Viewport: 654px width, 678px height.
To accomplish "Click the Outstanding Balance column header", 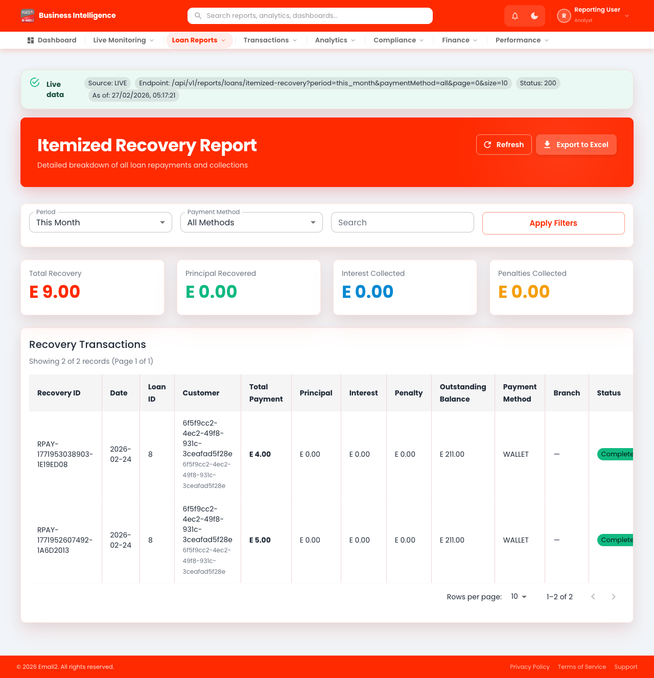I will [463, 393].
